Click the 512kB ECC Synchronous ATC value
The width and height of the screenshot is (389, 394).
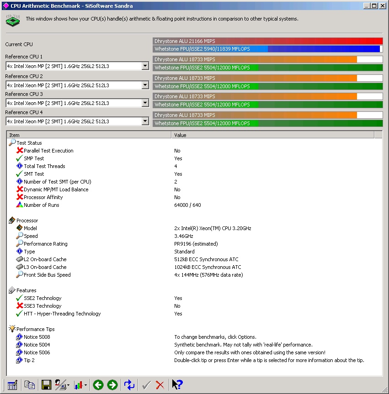pos(206,259)
